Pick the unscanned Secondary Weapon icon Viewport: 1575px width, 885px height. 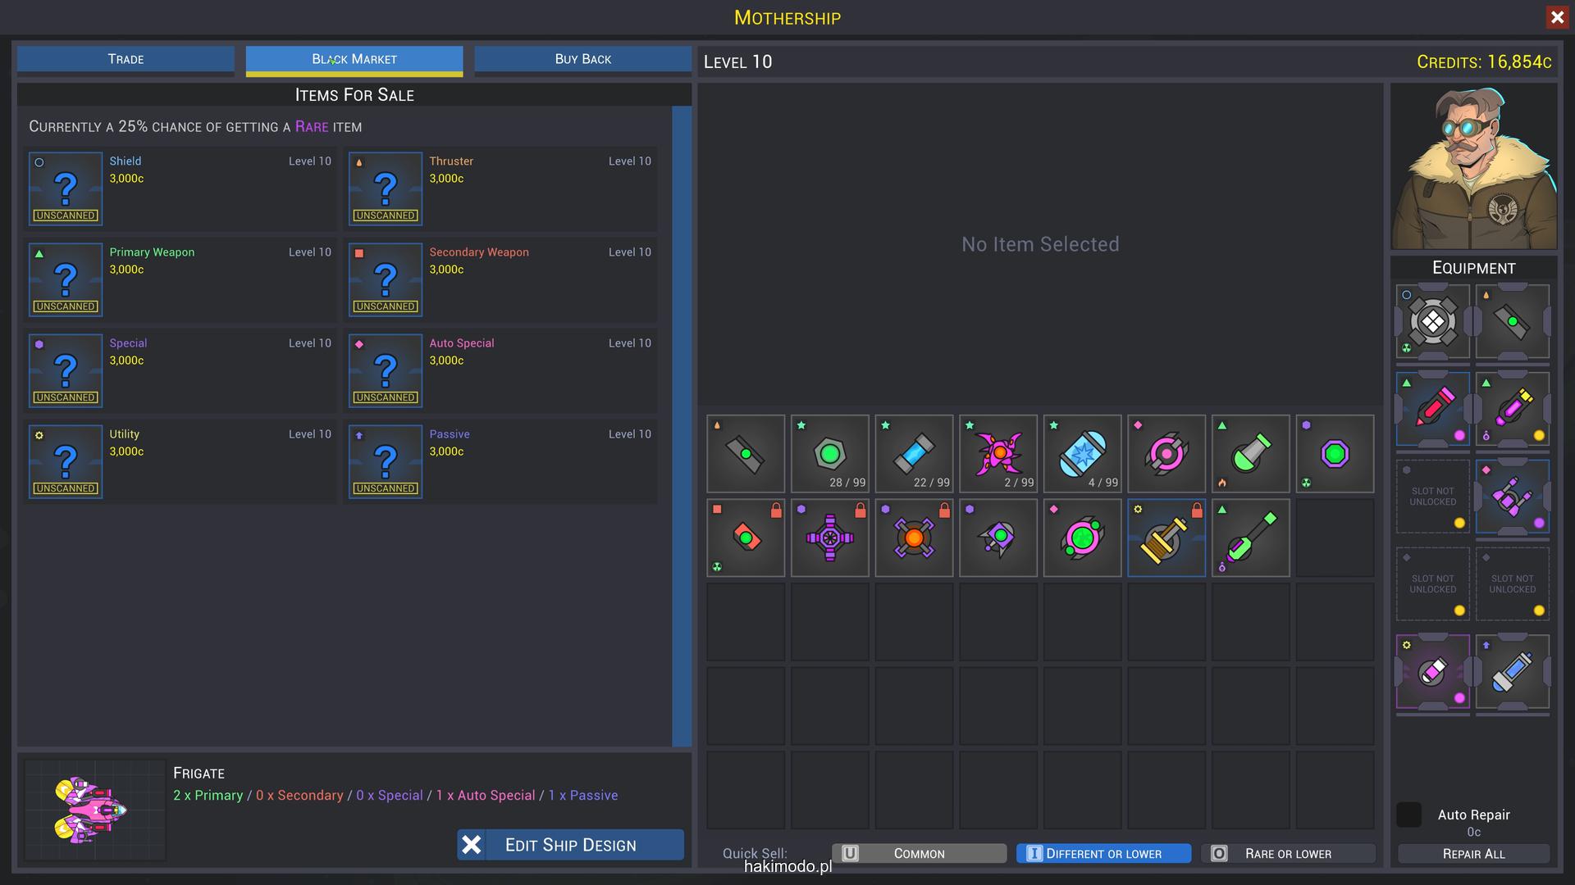click(x=386, y=279)
